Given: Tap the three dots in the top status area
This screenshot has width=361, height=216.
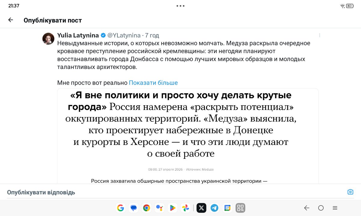Looking at the screenshot, I should 180,5.
